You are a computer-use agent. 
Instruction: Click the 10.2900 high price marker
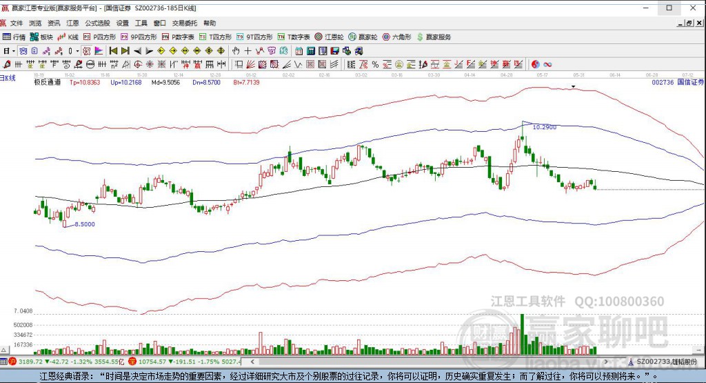click(x=545, y=128)
